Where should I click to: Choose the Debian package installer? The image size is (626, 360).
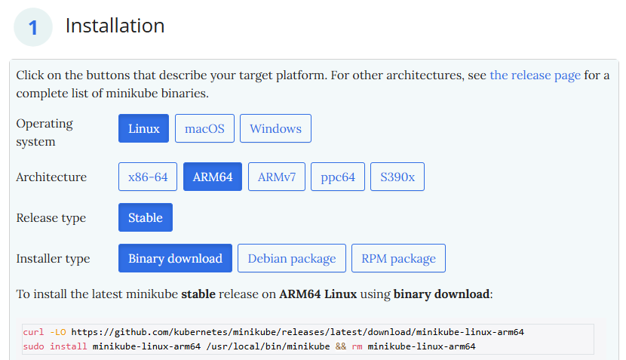(x=292, y=258)
